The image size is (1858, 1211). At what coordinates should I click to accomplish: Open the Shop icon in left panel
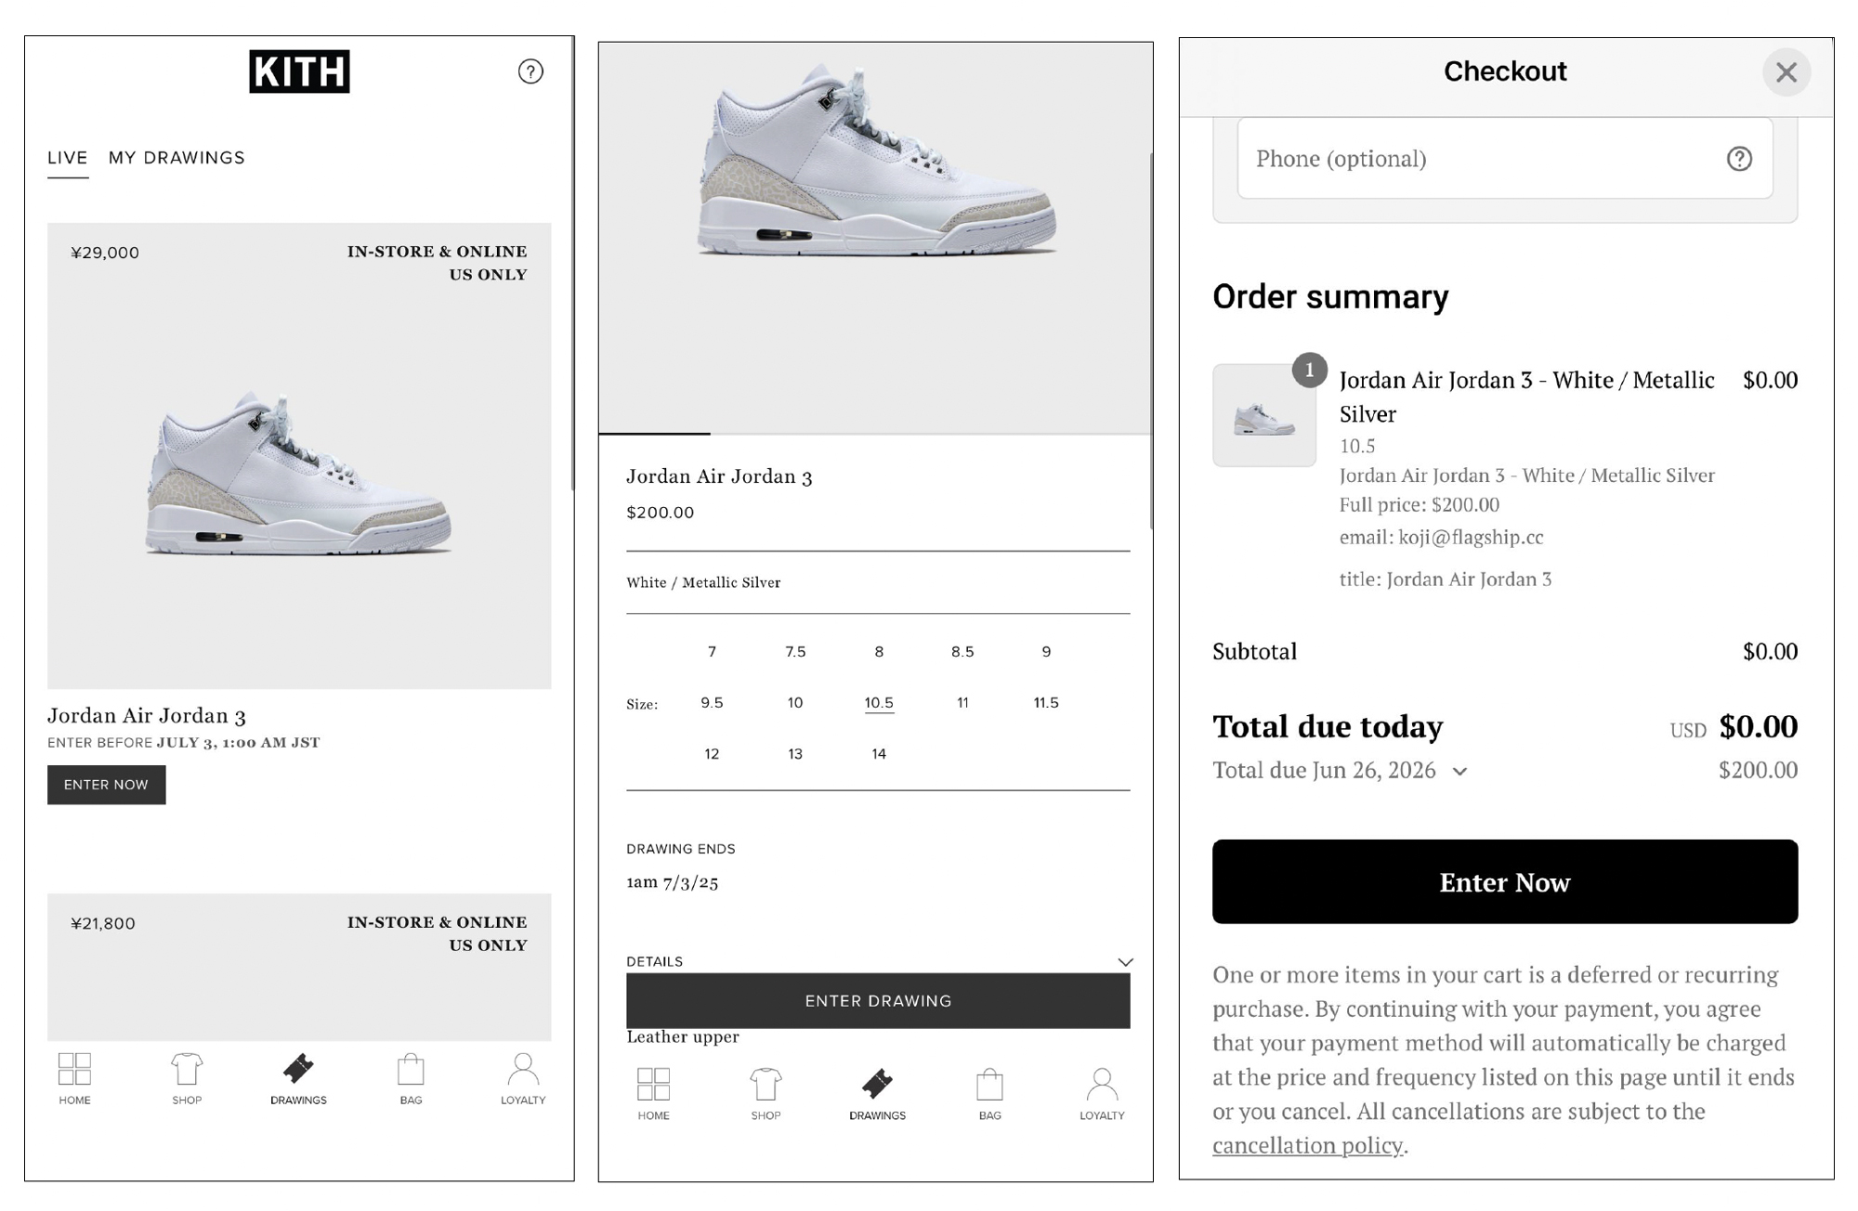point(187,1077)
